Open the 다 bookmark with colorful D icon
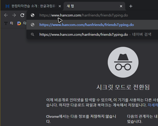This screenshot has height=126, width=158. (x=22, y=23)
